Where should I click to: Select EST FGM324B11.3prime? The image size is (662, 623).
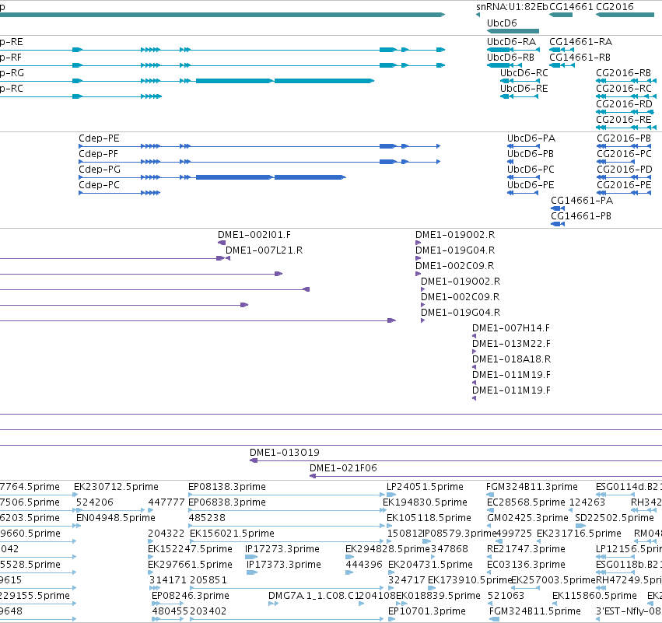489,495
